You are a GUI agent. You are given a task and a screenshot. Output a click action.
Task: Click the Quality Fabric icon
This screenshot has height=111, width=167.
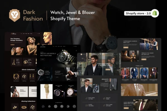(104, 98)
